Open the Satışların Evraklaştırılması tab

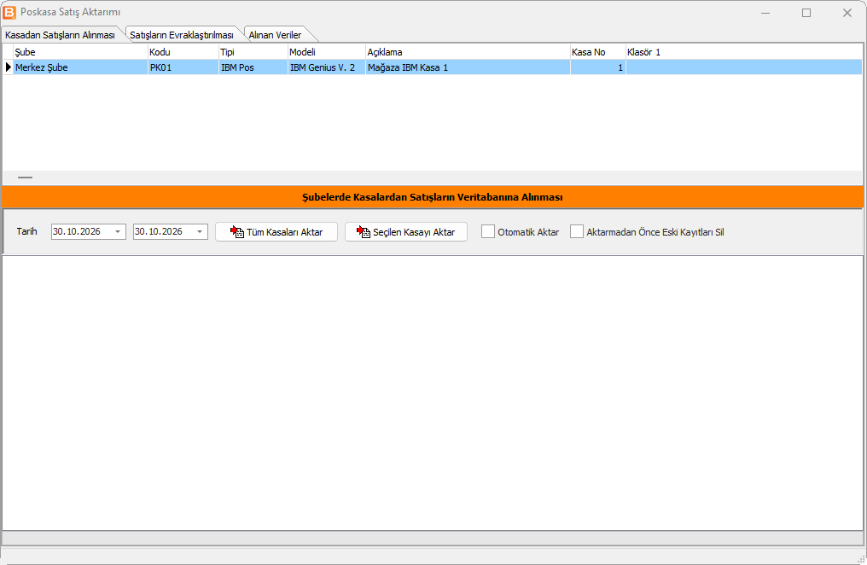coord(182,35)
